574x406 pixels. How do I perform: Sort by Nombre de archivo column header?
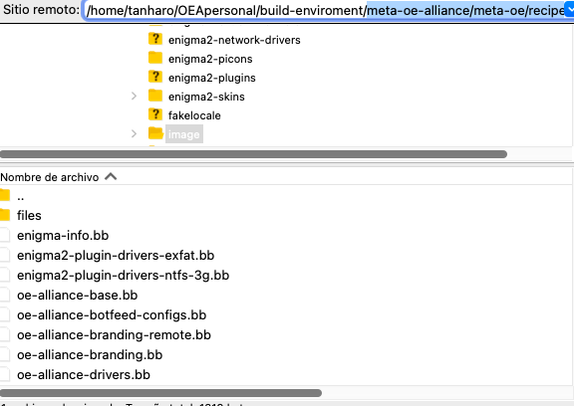[50, 177]
